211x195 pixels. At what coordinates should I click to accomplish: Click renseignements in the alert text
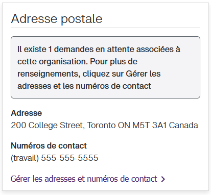(x=49, y=74)
